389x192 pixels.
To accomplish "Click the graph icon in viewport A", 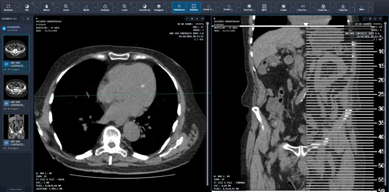I will (187, 19).
